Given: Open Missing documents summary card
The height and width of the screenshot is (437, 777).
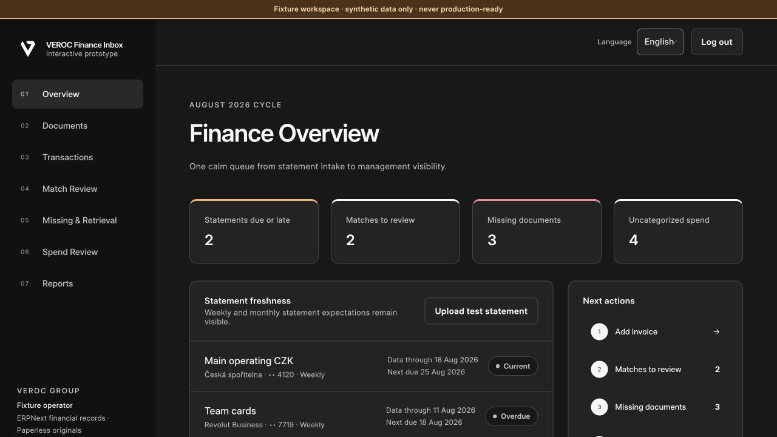Looking at the screenshot, I should coord(537,231).
